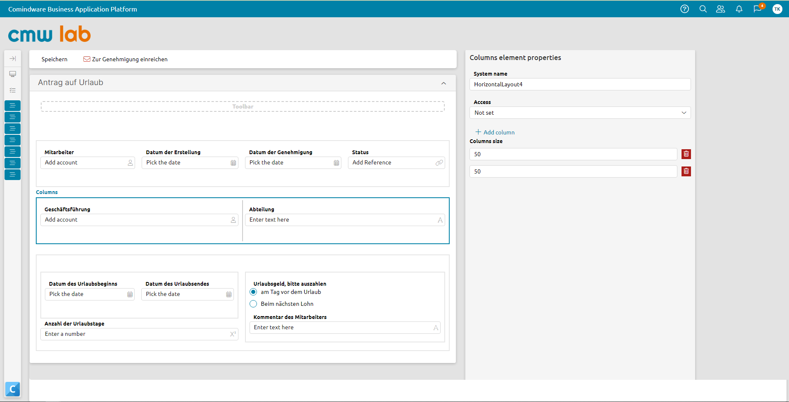Click the first blue menu sidebar button

click(13, 106)
